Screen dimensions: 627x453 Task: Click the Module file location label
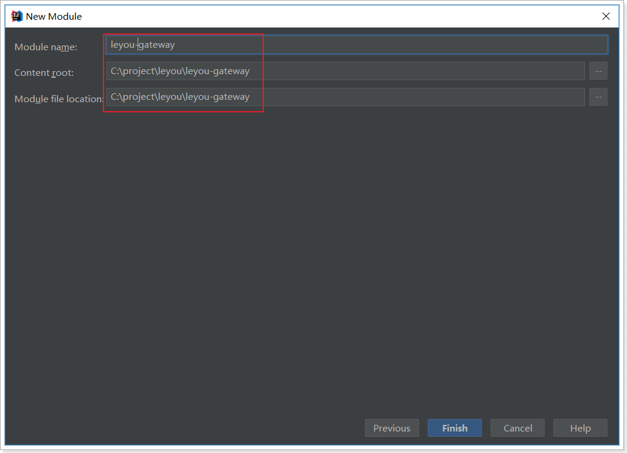coord(59,99)
